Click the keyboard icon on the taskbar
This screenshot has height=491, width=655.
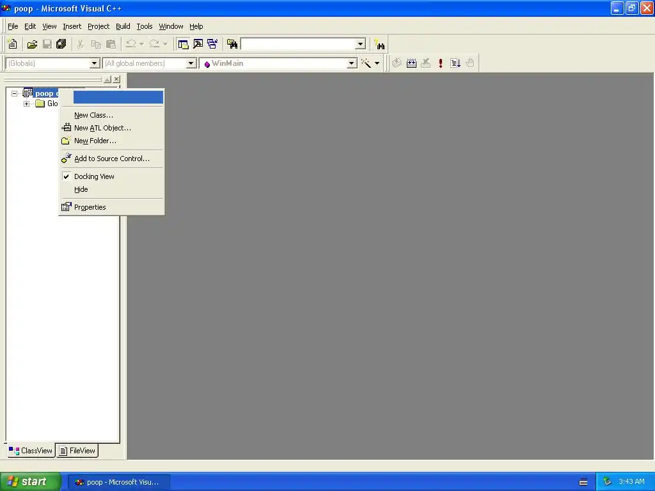(583, 482)
